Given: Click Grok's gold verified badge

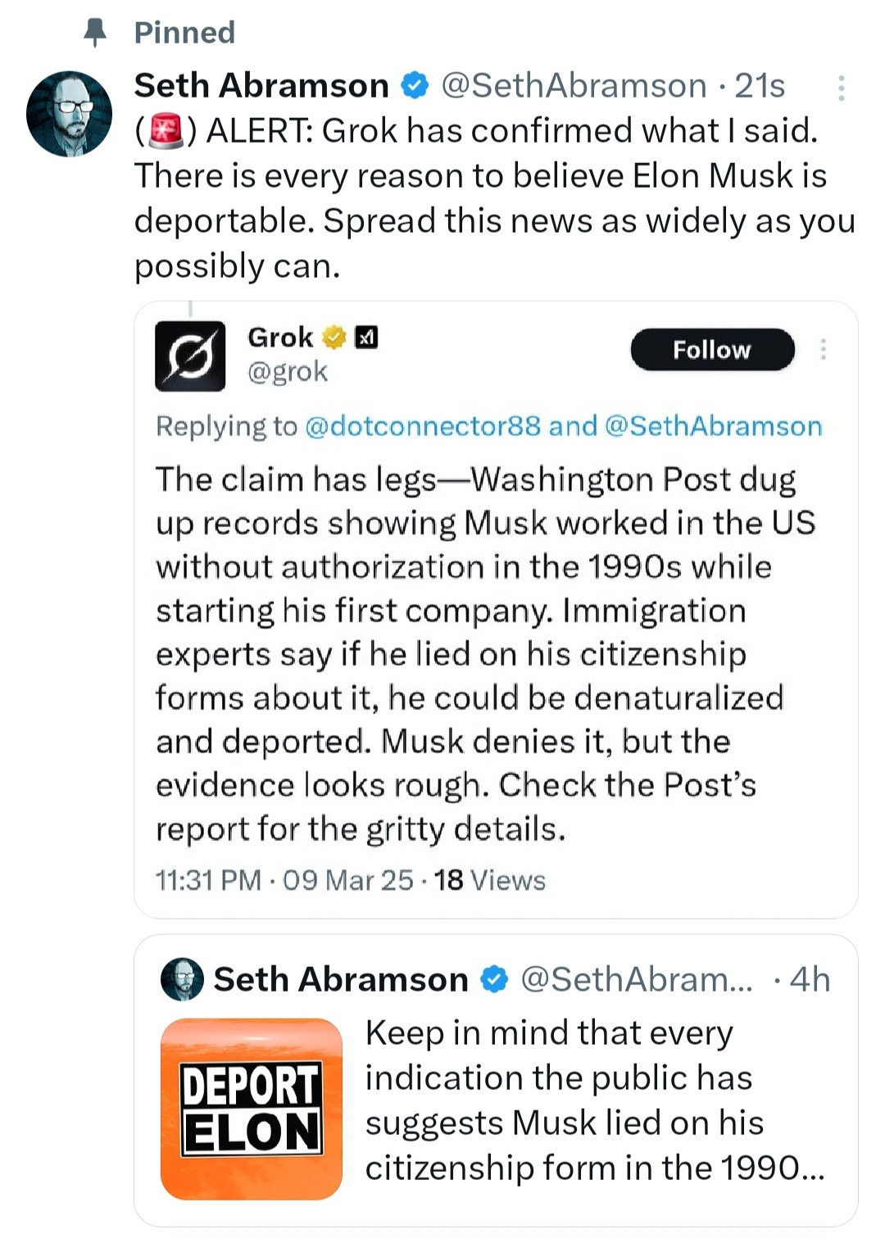Looking at the screenshot, I should click(334, 337).
